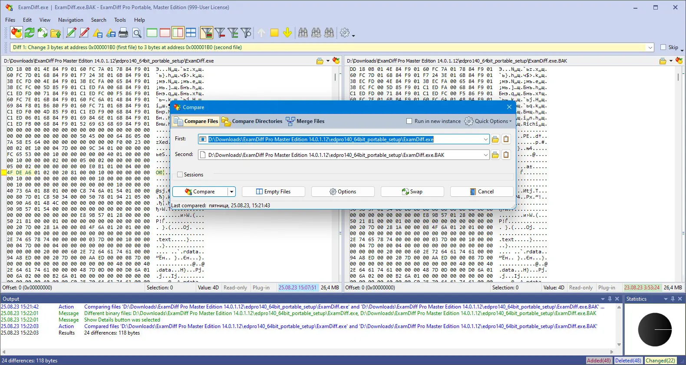The width and height of the screenshot is (686, 365).
Task: Click the Changed(22) color legend
Action: [x=660, y=361]
